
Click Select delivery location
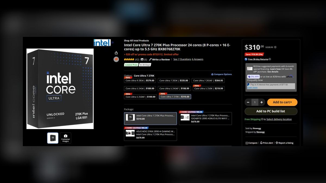(x=279, y=119)
